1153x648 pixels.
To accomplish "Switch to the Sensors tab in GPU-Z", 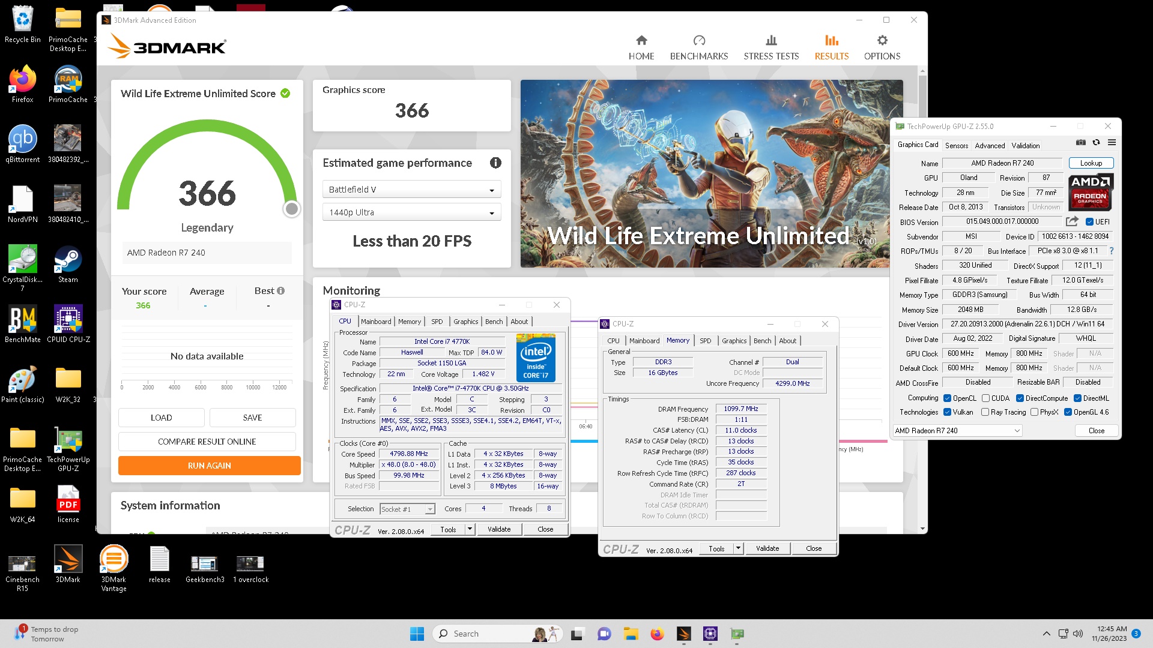I will point(957,146).
